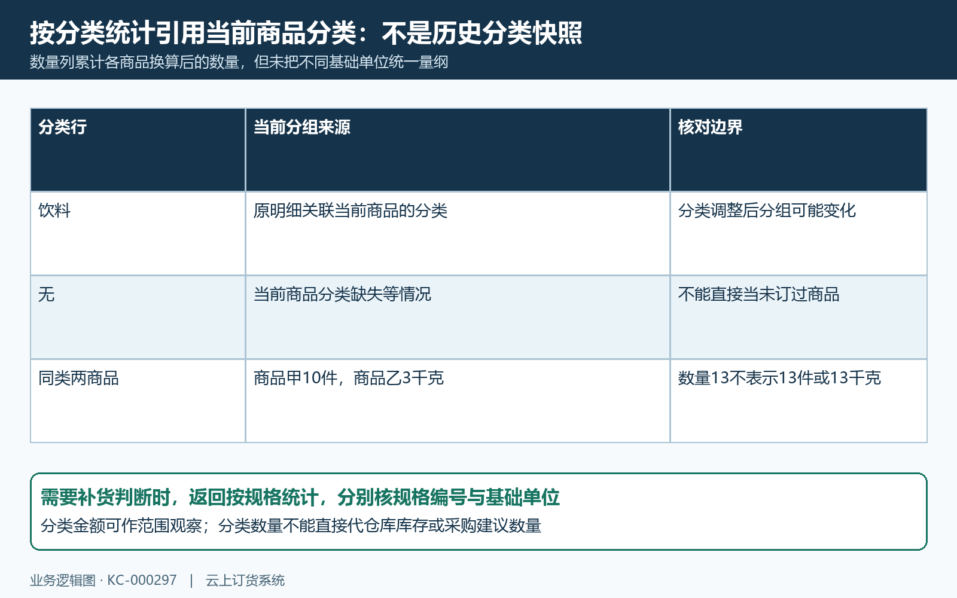This screenshot has height=598, width=957.
Task: Click the footer text 业务逻辑图 · KC-000297
Action: 103,580
